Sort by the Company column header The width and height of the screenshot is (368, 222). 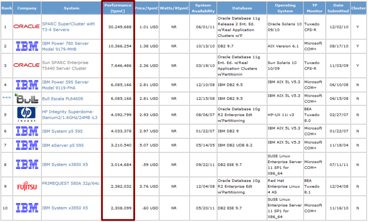pyautogui.click(x=27, y=8)
